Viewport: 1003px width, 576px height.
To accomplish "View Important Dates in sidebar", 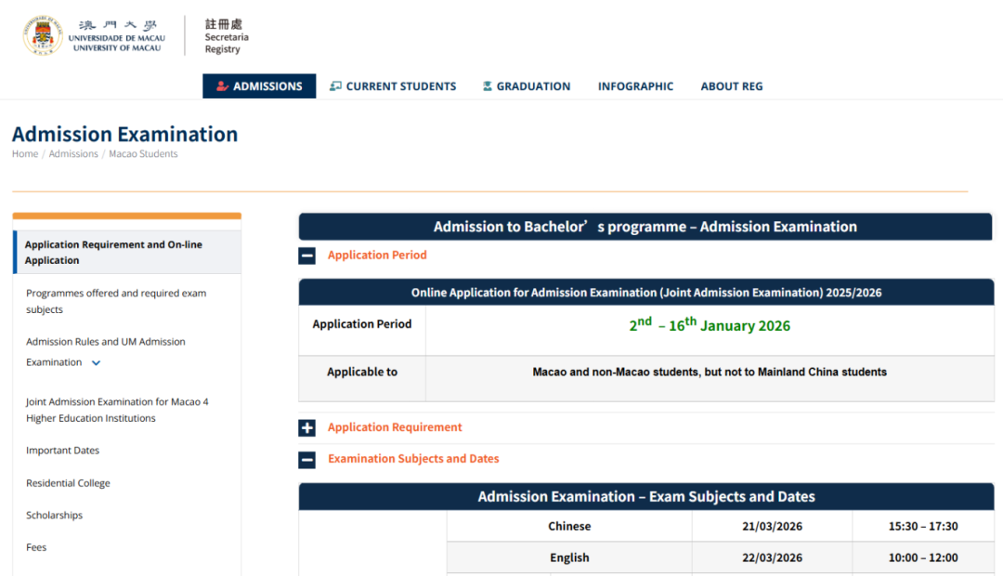I will [62, 451].
